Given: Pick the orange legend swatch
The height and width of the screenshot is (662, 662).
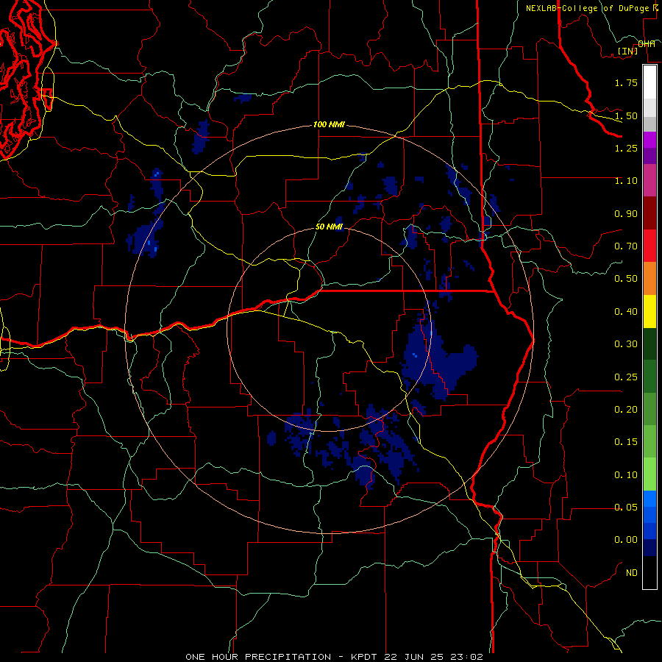Looking at the screenshot, I should pyautogui.click(x=649, y=278).
